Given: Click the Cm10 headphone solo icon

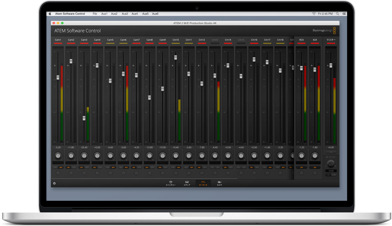Looking at the screenshot, I should pyautogui.click(x=176, y=173).
